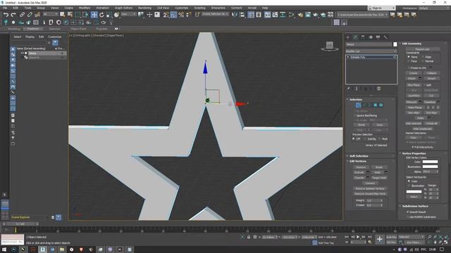Toggle the Percent Snap icon

pyautogui.click(x=181, y=15)
